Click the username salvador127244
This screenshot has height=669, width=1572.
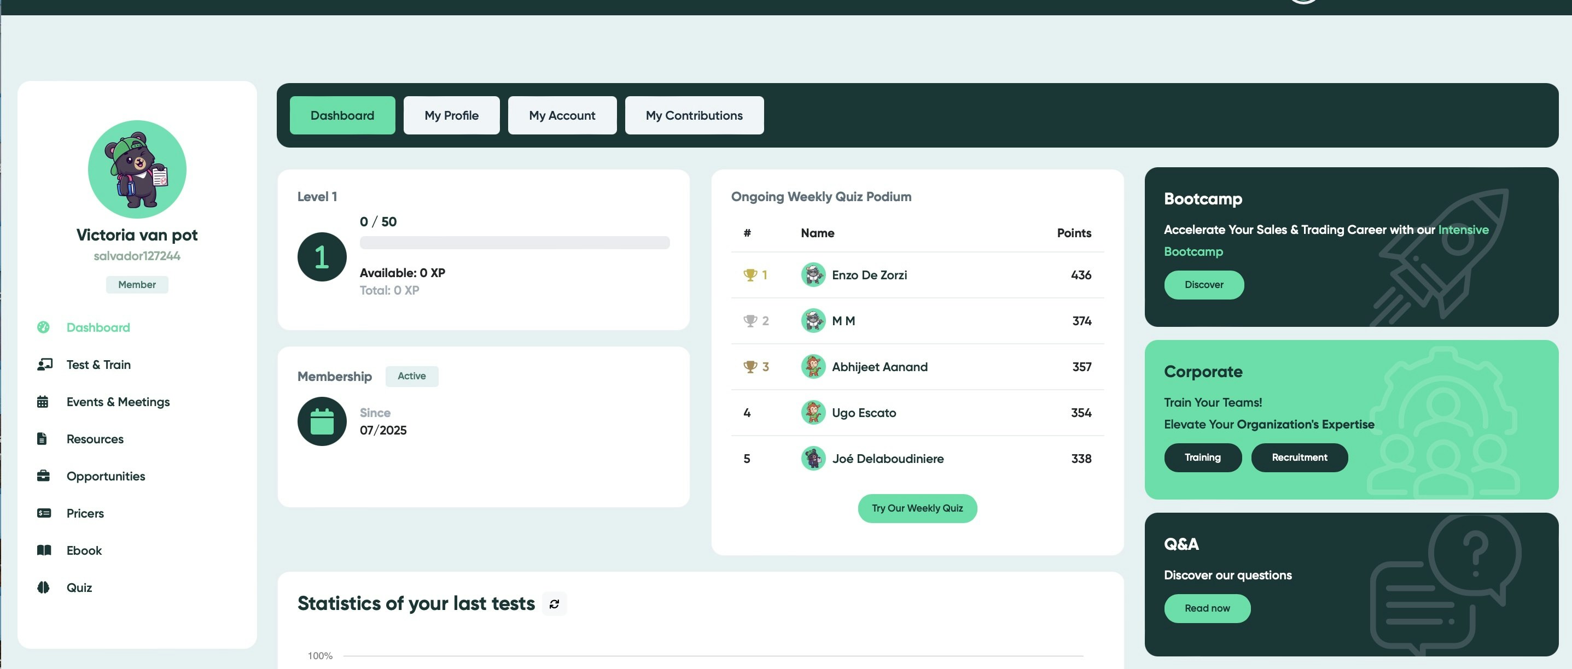point(137,256)
